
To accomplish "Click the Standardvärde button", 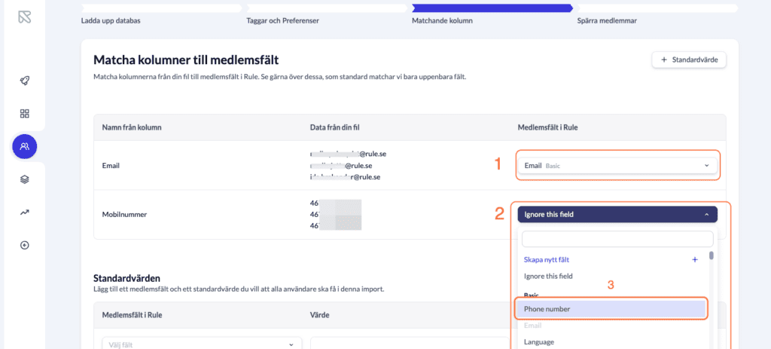I will (688, 60).
